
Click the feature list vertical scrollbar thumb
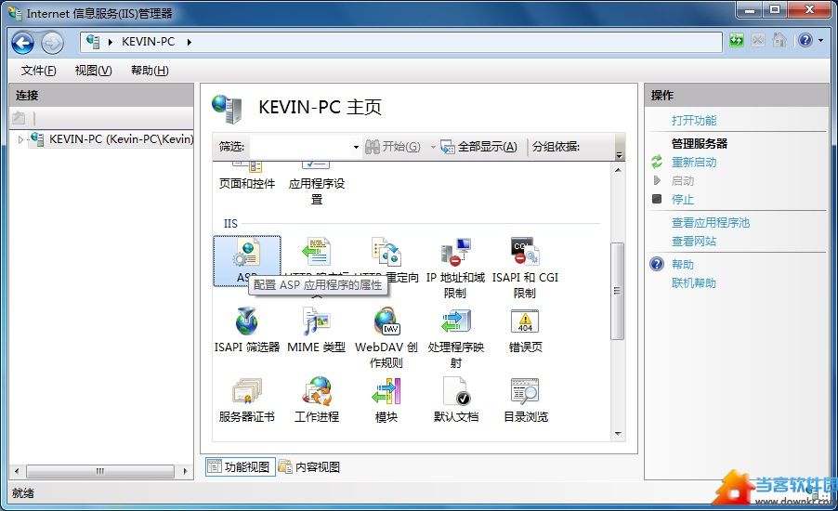[617, 291]
